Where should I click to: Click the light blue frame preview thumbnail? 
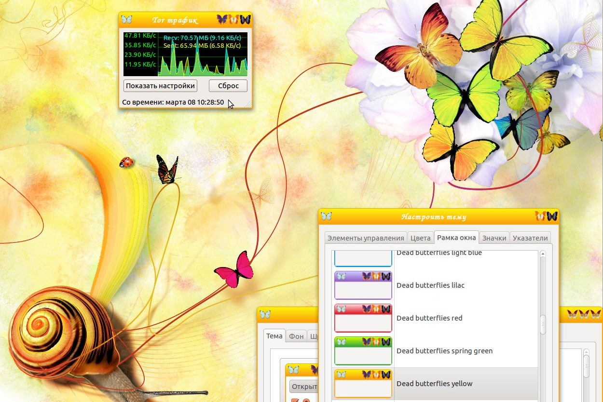[x=363, y=259]
